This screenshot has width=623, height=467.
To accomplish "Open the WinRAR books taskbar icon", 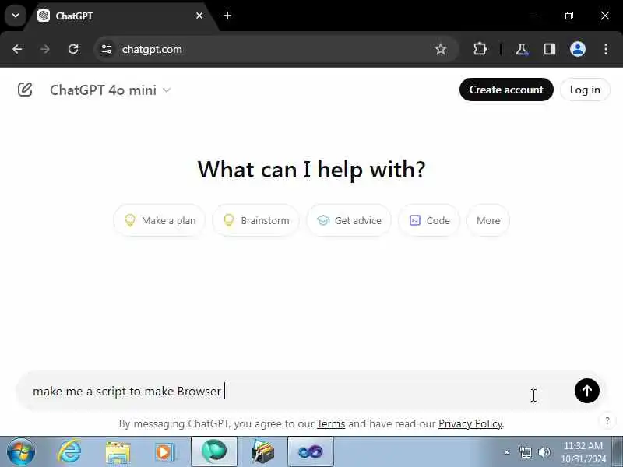I will (x=262, y=452).
